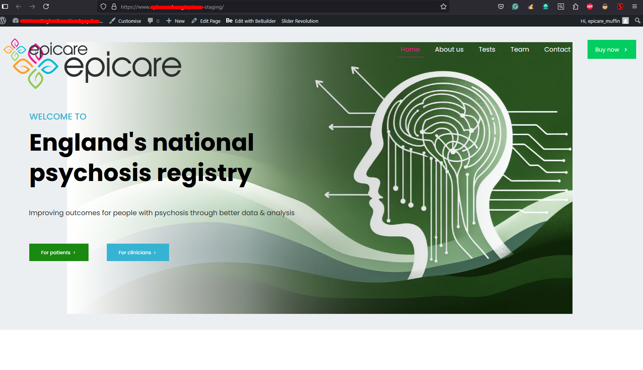Screen dimensions: 643x370
Task: Expand the New content admin menu
Action: (x=176, y=21)
